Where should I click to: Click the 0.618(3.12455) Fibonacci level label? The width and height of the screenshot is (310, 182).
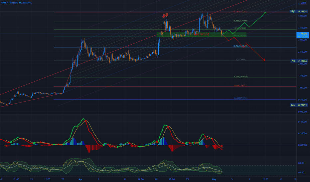pyautogui.click(x=240, y=36)
